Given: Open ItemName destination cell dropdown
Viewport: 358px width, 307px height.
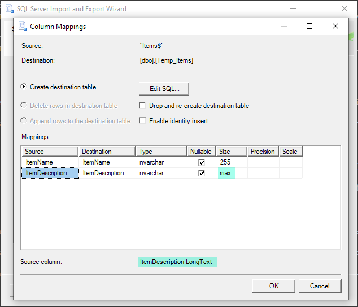Looking at the screenshot, I should pyautogui.click(x=107, y=162).
